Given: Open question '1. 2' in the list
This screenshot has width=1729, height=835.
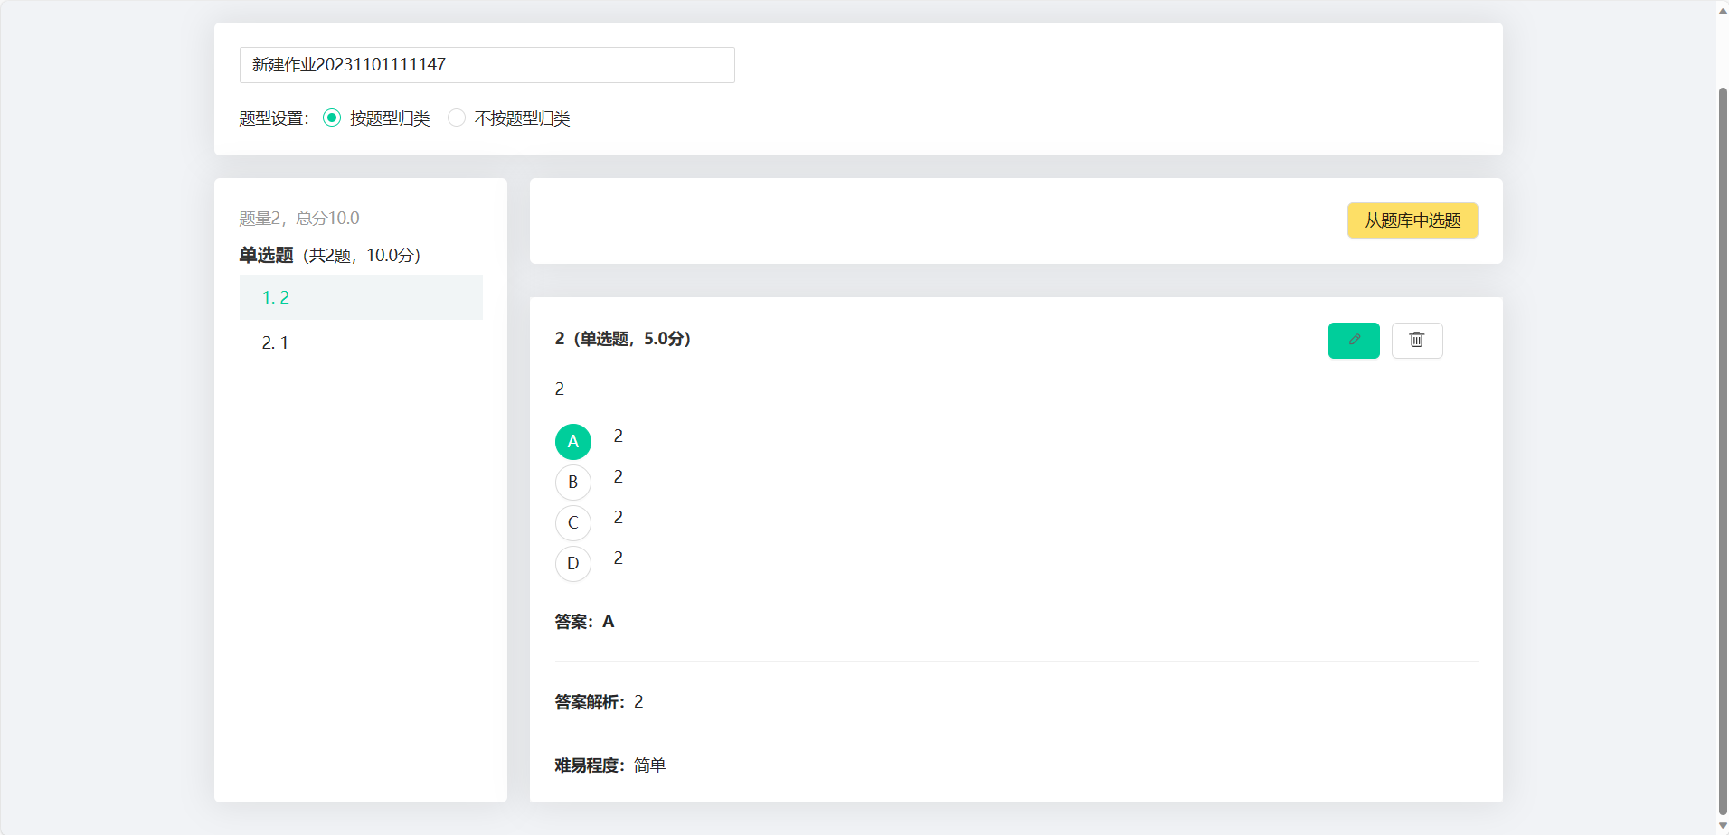Looking at the screenshot, I should (x=361, y=297).
